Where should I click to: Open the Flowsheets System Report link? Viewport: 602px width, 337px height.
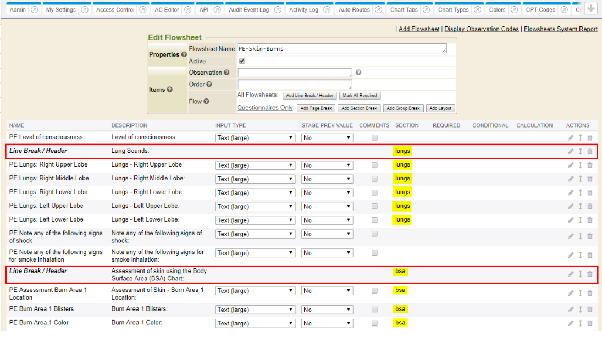[560, 29]
